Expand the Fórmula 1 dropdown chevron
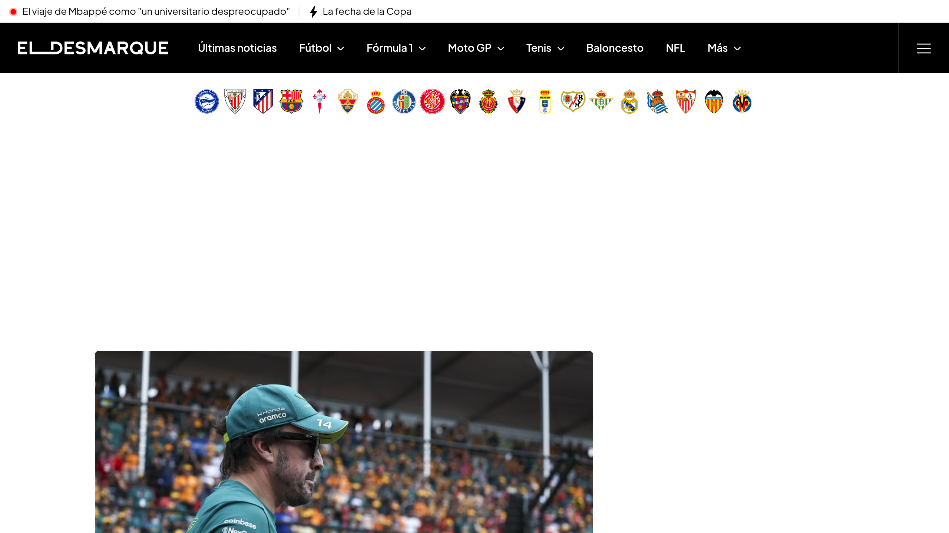Image resolution: width=949 pixels, height=533 pixels. (422, 48)
